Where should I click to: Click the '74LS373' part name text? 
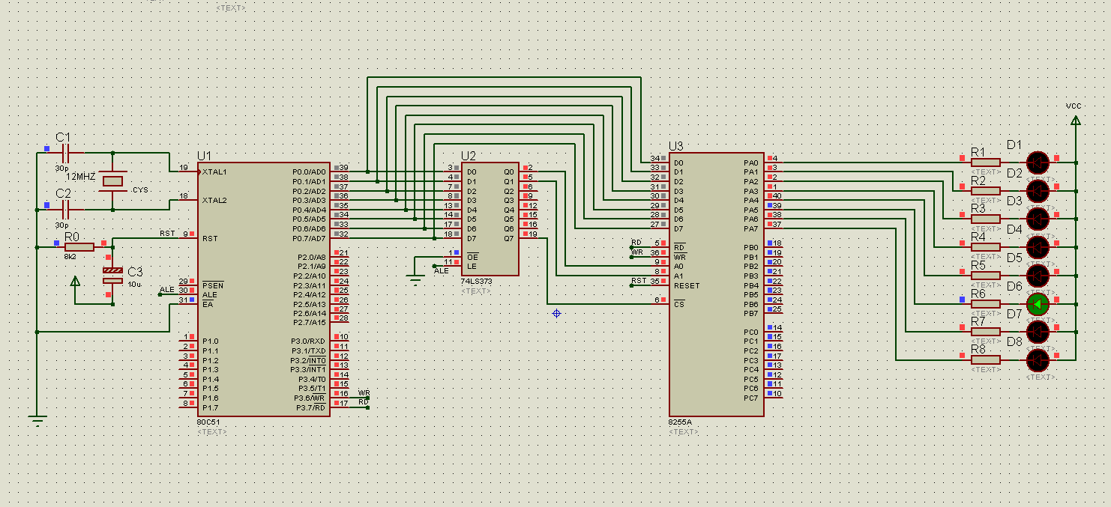click(476, 281)
